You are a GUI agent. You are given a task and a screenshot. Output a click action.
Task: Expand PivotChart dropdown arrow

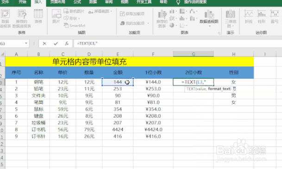pyautogui.click(x=209, y=26)
